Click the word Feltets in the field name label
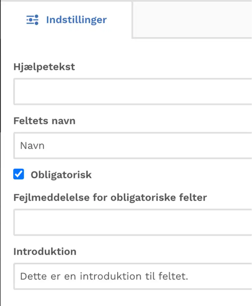The height and width of the screenshot is (306, 252). [31, 121]
